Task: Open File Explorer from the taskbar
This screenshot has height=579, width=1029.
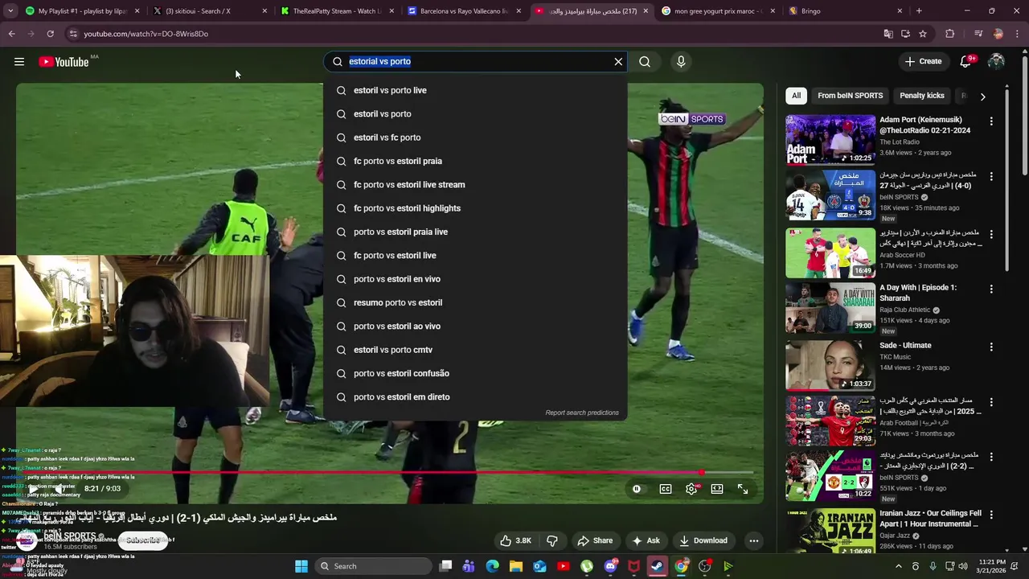Action: click(516, 566)
